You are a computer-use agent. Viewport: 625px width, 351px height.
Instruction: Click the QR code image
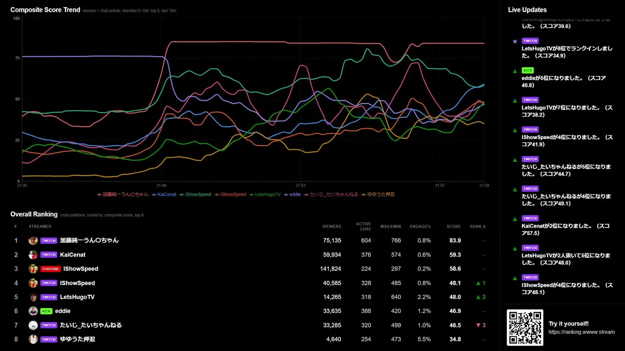click(525, 328)
